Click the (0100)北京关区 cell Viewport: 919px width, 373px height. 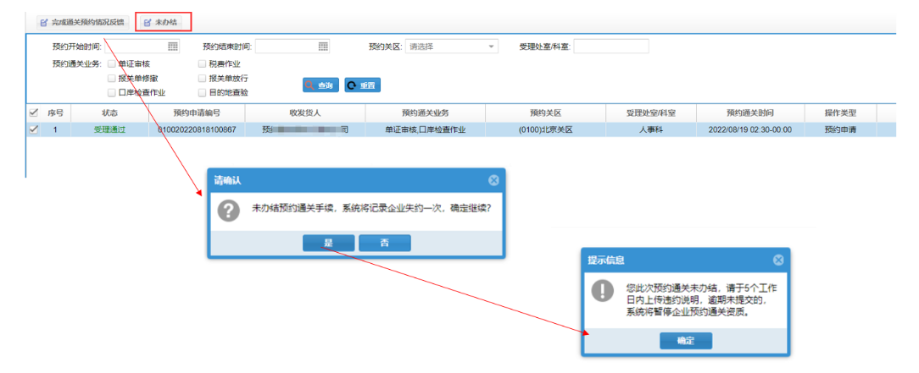[546, 129]
